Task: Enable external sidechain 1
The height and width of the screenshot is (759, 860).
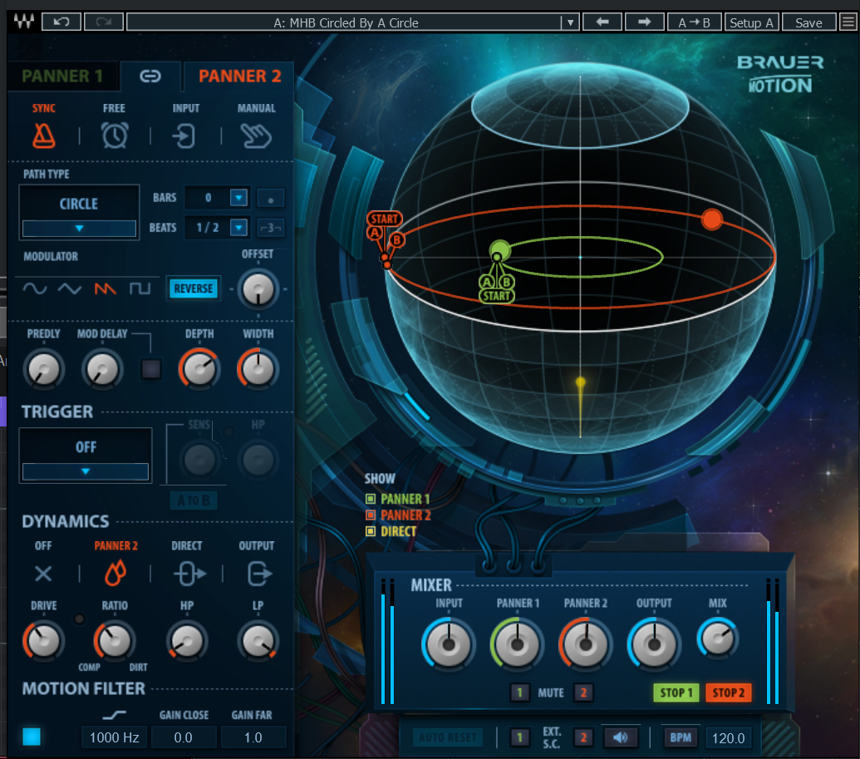Action: point(519,737)
